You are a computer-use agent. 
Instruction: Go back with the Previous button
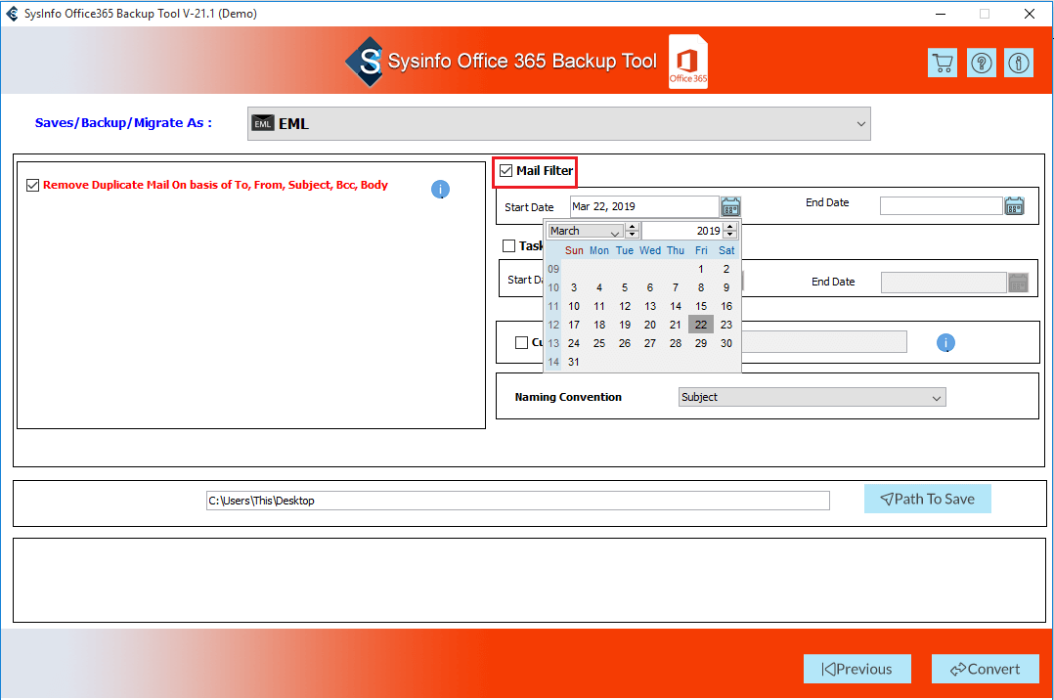[856, 669]
